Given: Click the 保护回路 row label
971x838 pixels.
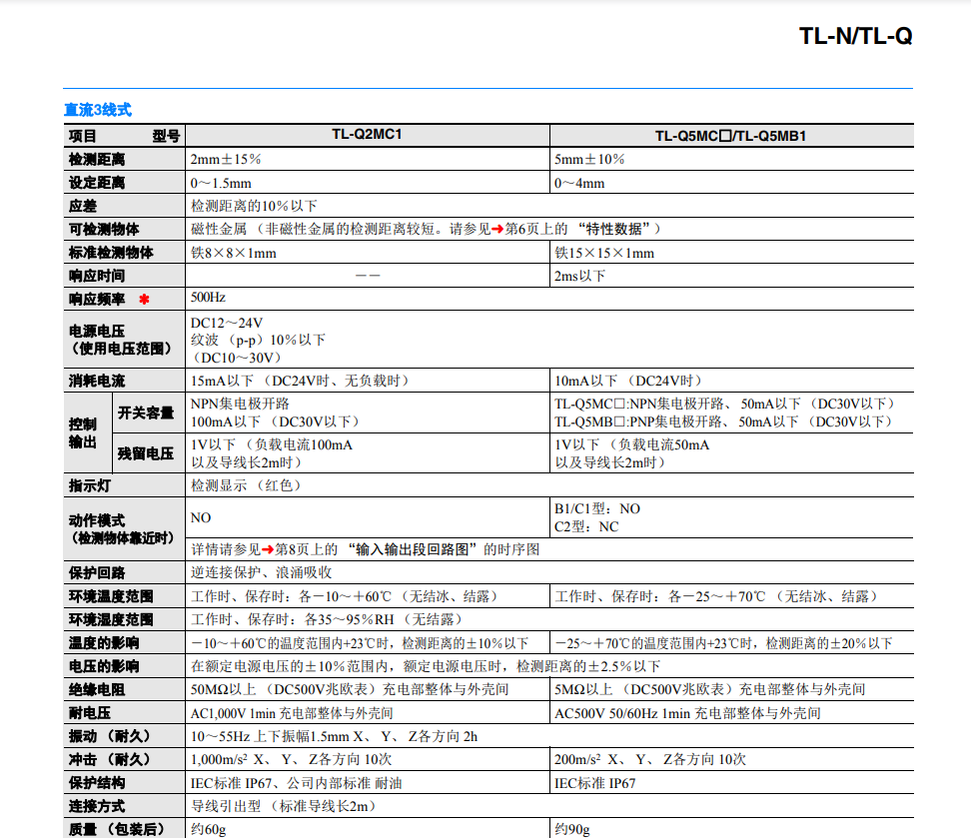Looking at the screenshot, I should [x=97, y=573].
